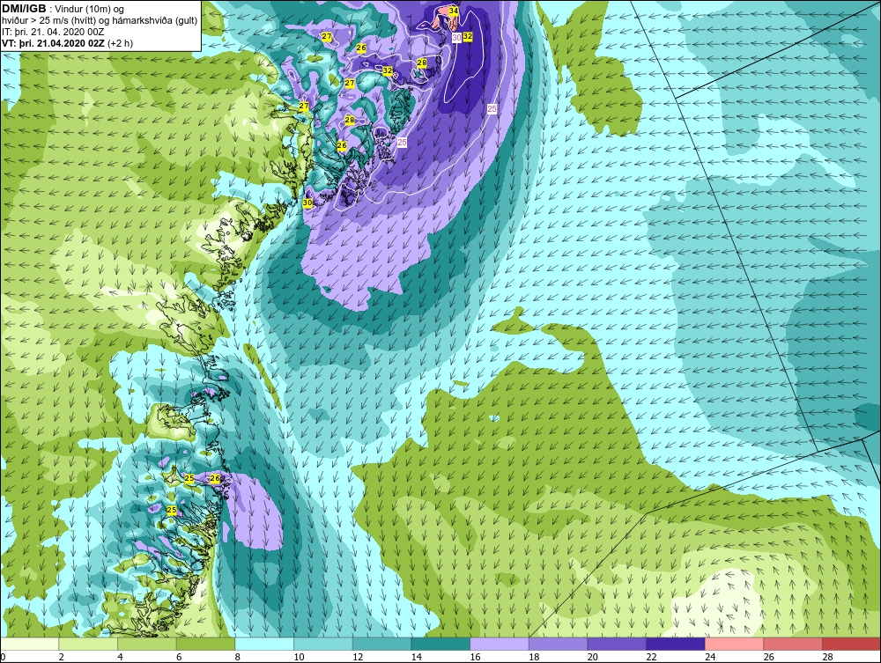Pick the 24–26 m/s pink legend swatch
This screenshot has width=881, height=663.
pyautogui.click(x=734, y=644)
